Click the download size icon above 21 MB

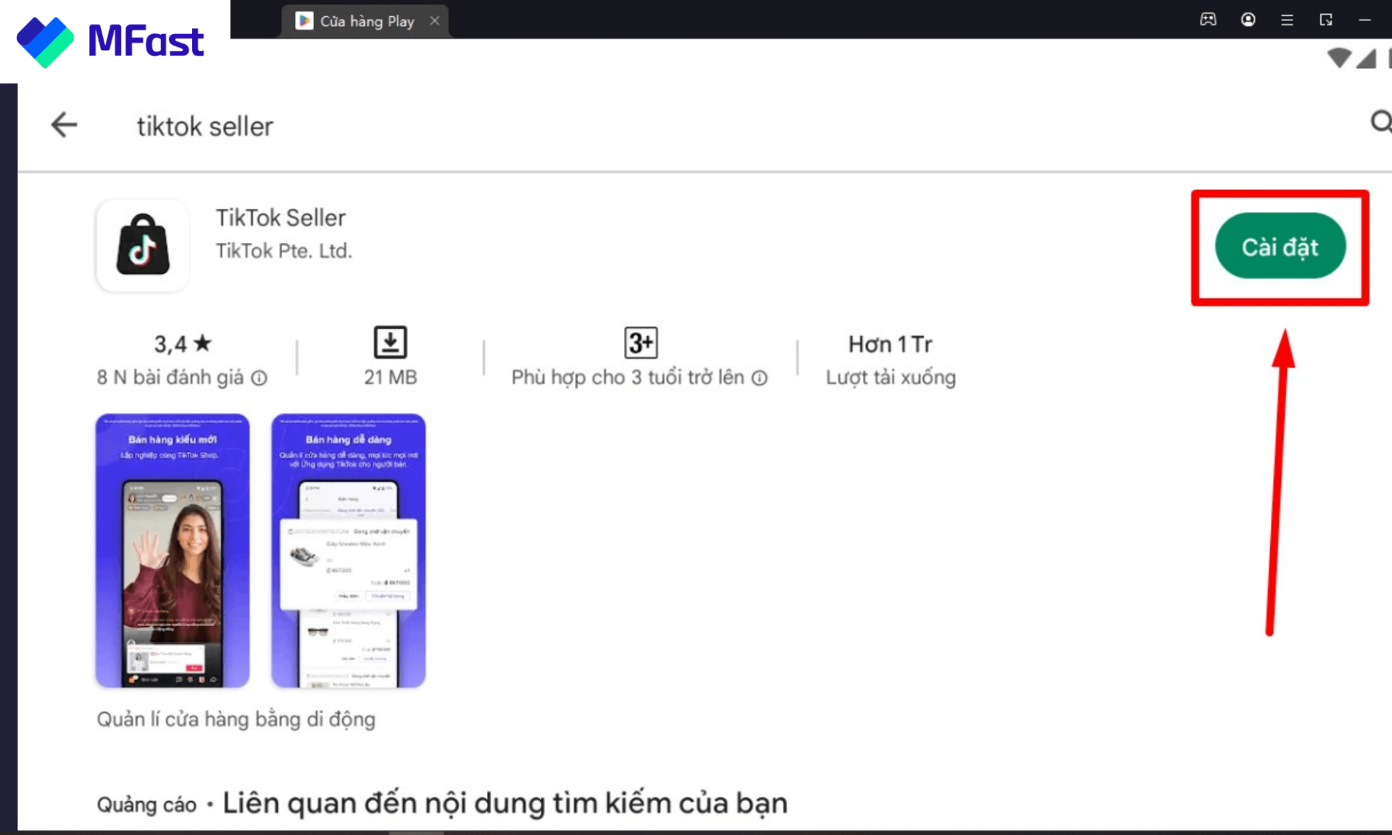pyautogui.click(x=390, y=342)
